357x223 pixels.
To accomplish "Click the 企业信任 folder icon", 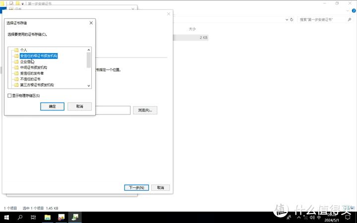I will click(16, 61).
